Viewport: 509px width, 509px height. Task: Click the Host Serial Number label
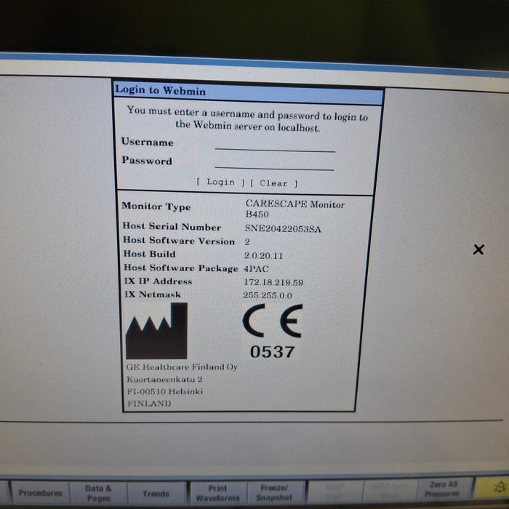click(172, 227)
